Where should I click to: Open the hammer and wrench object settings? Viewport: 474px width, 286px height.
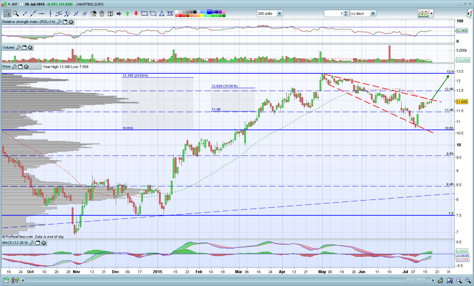coord(93,13)
